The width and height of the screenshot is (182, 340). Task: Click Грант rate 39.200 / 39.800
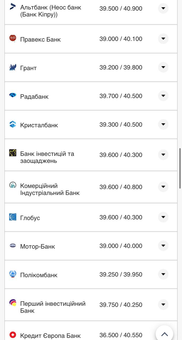coord(121,67)
